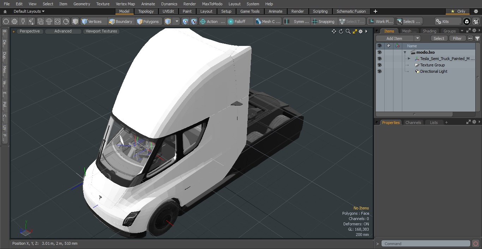Toggle the eye icon for Texture Group

[379, 65]
